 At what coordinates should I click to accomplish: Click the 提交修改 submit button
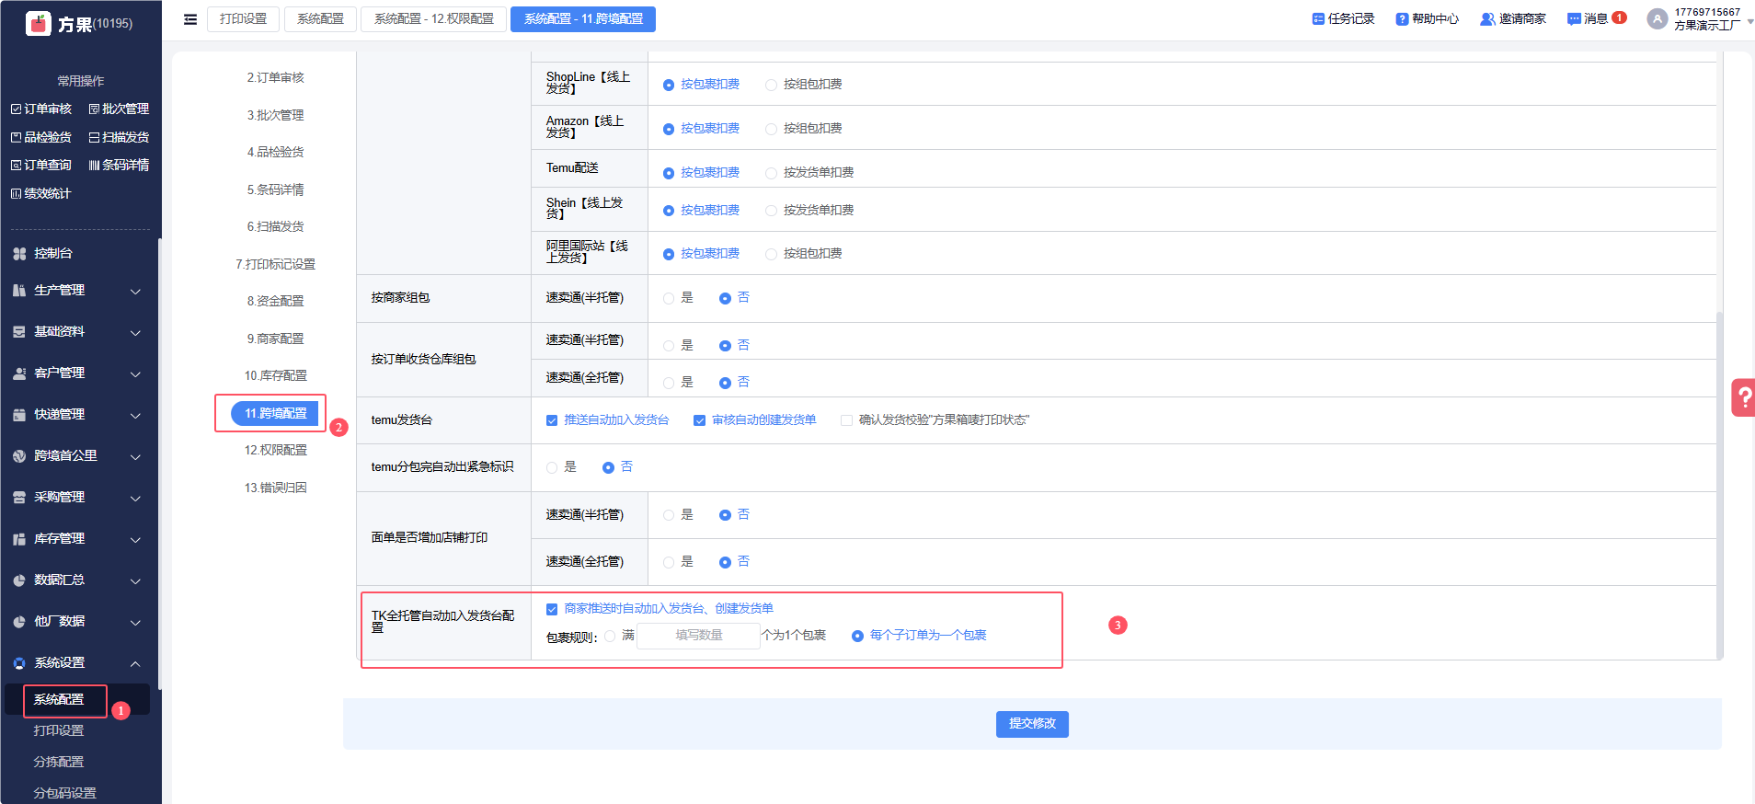point(1031,724)
